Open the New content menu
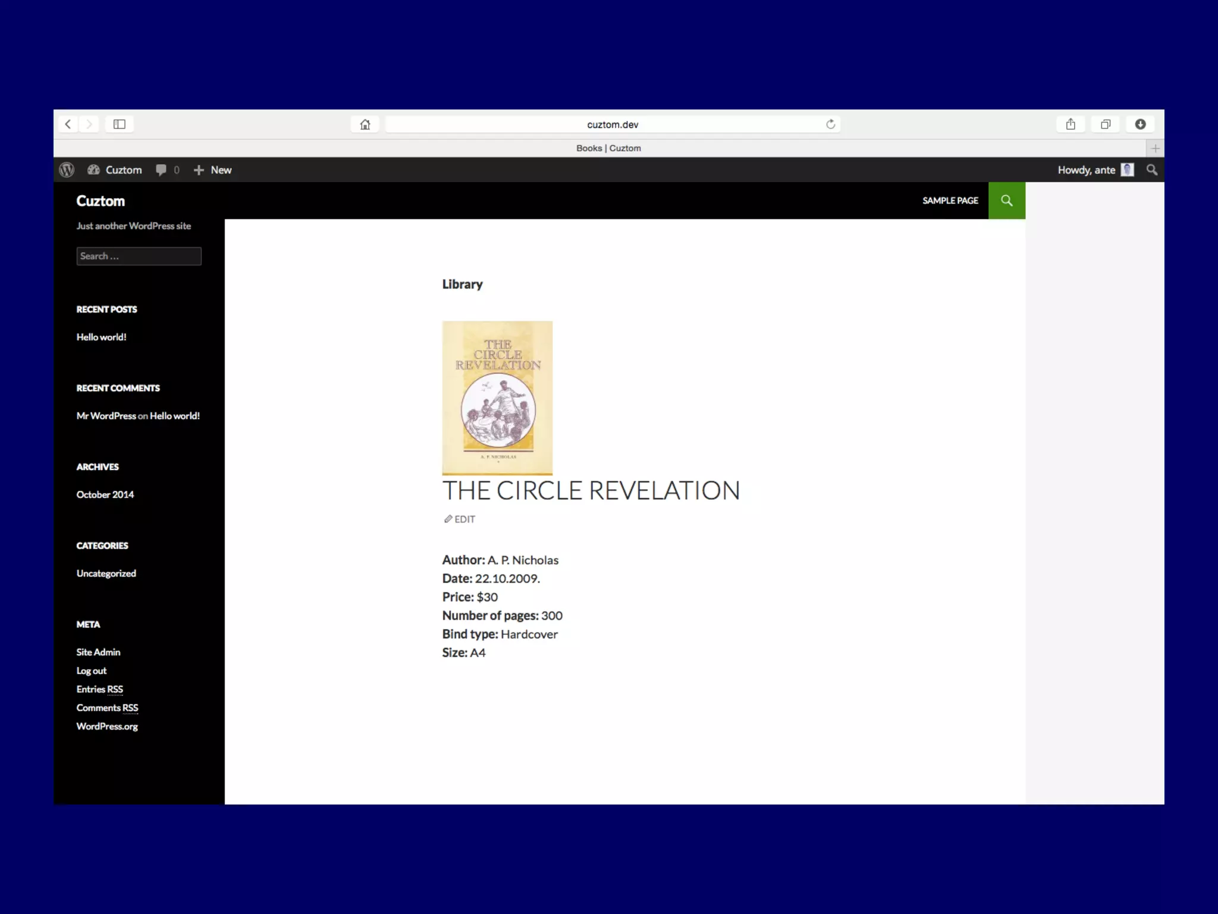 [213, 170]
